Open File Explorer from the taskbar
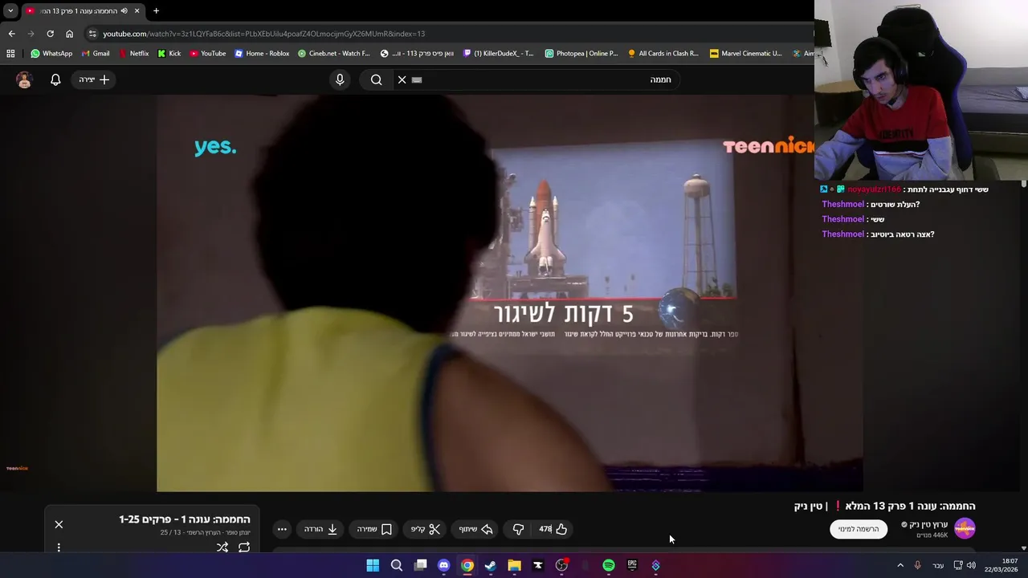Viewport: 1028px width, 578px height. click(514, 565)
